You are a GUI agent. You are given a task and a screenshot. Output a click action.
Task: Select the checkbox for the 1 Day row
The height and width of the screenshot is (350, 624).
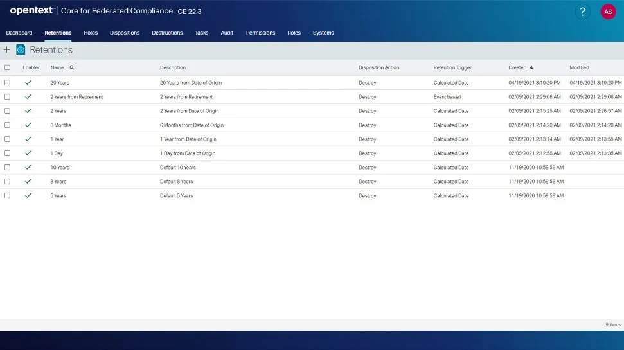pyautogui.click(x=8, y=153)
